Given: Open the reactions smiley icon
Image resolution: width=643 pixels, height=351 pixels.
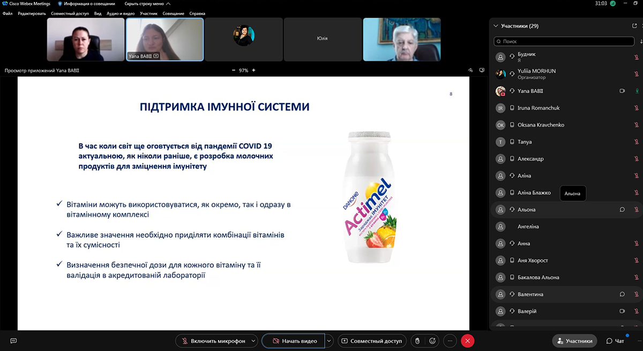Looking at the screenshot, I should click(x=432, y=341).
